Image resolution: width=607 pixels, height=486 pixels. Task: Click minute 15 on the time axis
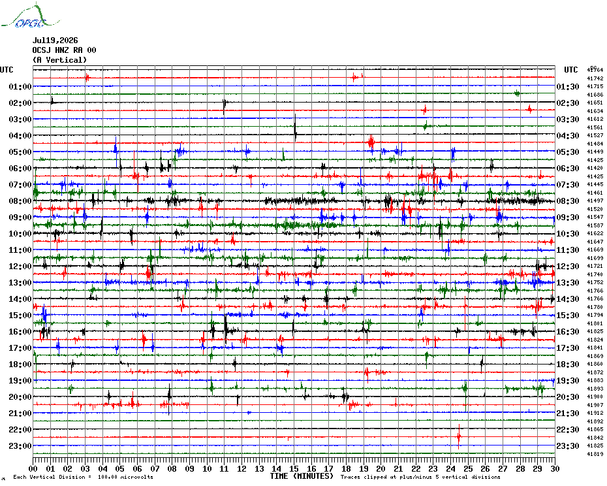294,469
